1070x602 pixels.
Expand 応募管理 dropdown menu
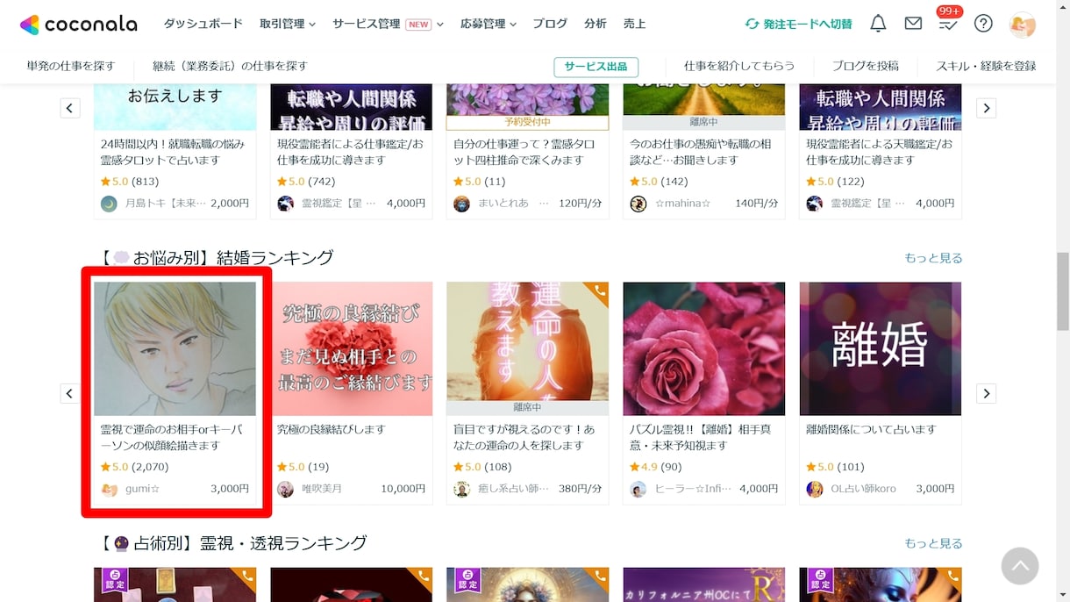[489, 24]
